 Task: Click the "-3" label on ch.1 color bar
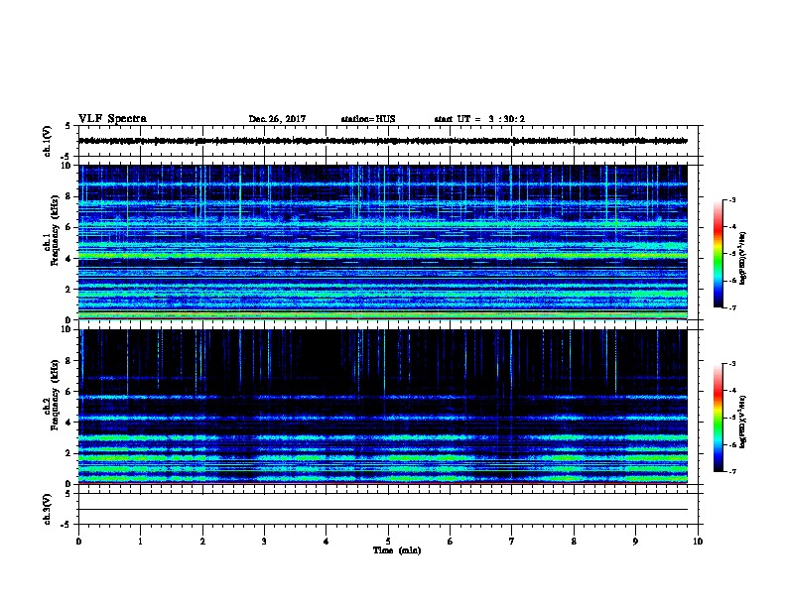click(732, 199)
